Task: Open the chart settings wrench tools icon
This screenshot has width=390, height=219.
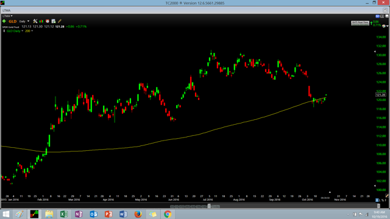Action: [x=35, y=21]
